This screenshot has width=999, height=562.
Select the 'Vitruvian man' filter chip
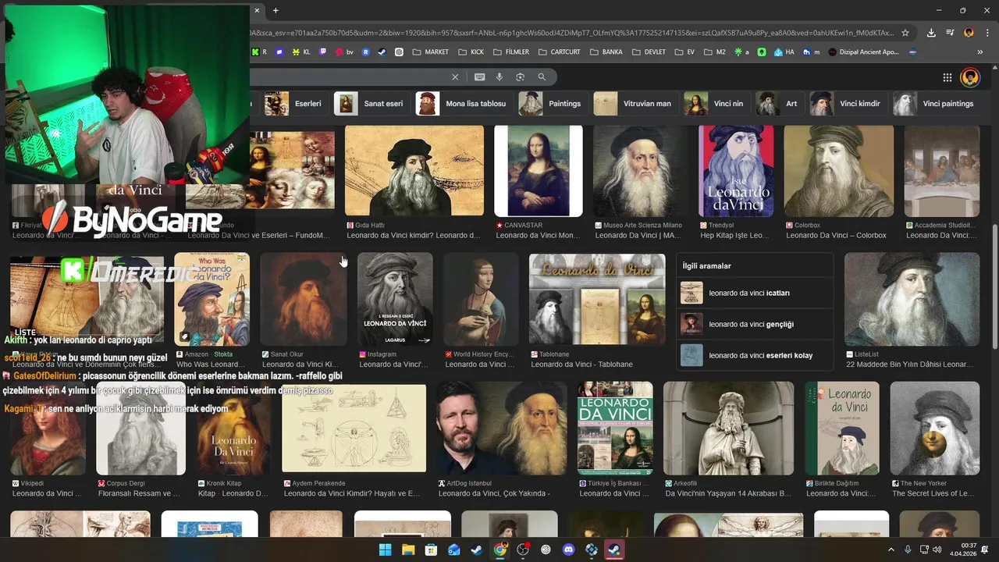click(x=635, y=103)
